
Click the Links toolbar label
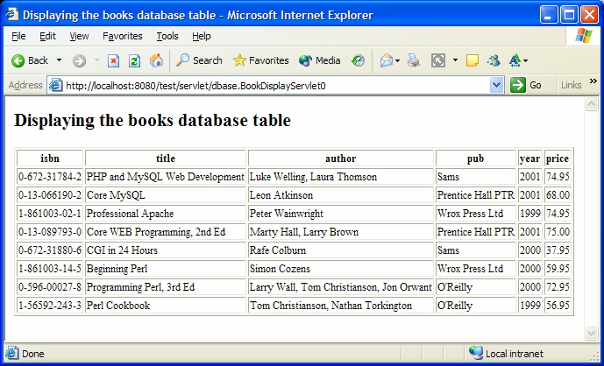click(x=571, y=85)
